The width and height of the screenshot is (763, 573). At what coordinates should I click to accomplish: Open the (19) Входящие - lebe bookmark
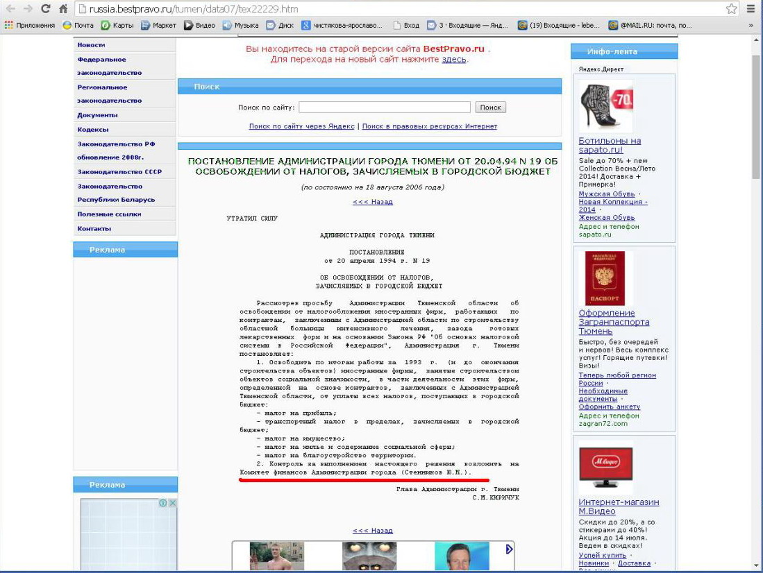pyautogui.click(x=559, y=25)
